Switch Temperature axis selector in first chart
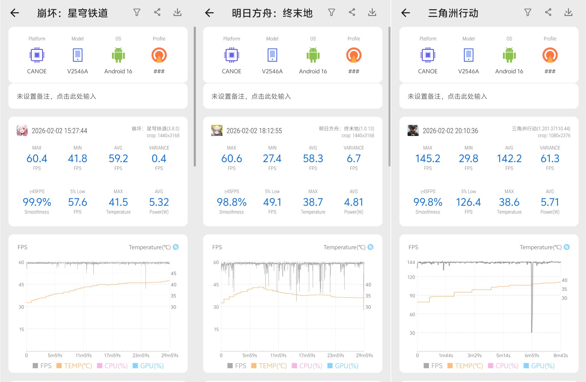 coord(176,247)
